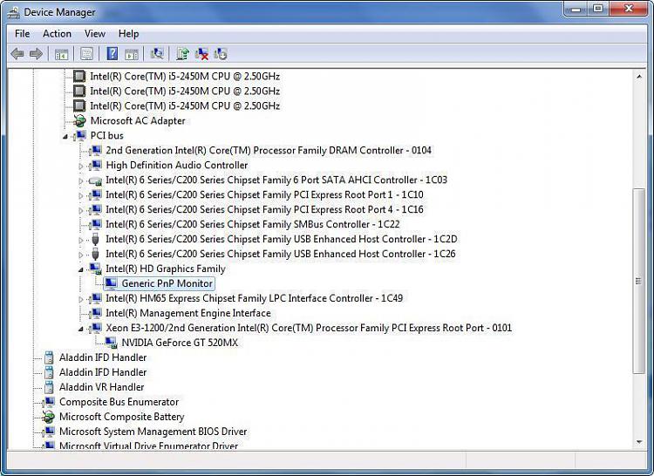Select PCI Express Root Port 4 - 1C16
This screenshot has width=654, height=476.
(264, 209)
